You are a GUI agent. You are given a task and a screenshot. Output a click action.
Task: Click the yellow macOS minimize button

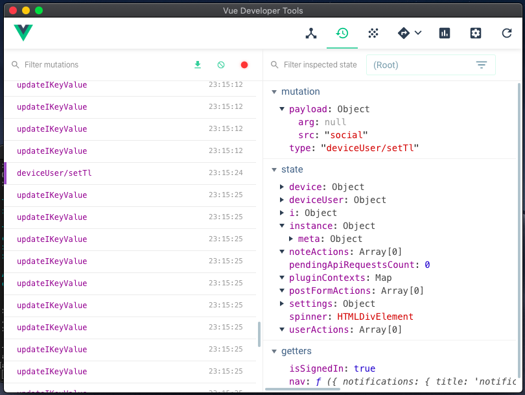(26, 10)
